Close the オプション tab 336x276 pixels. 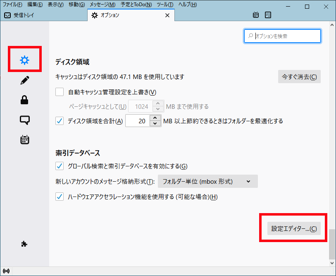(x=167, y=15)
